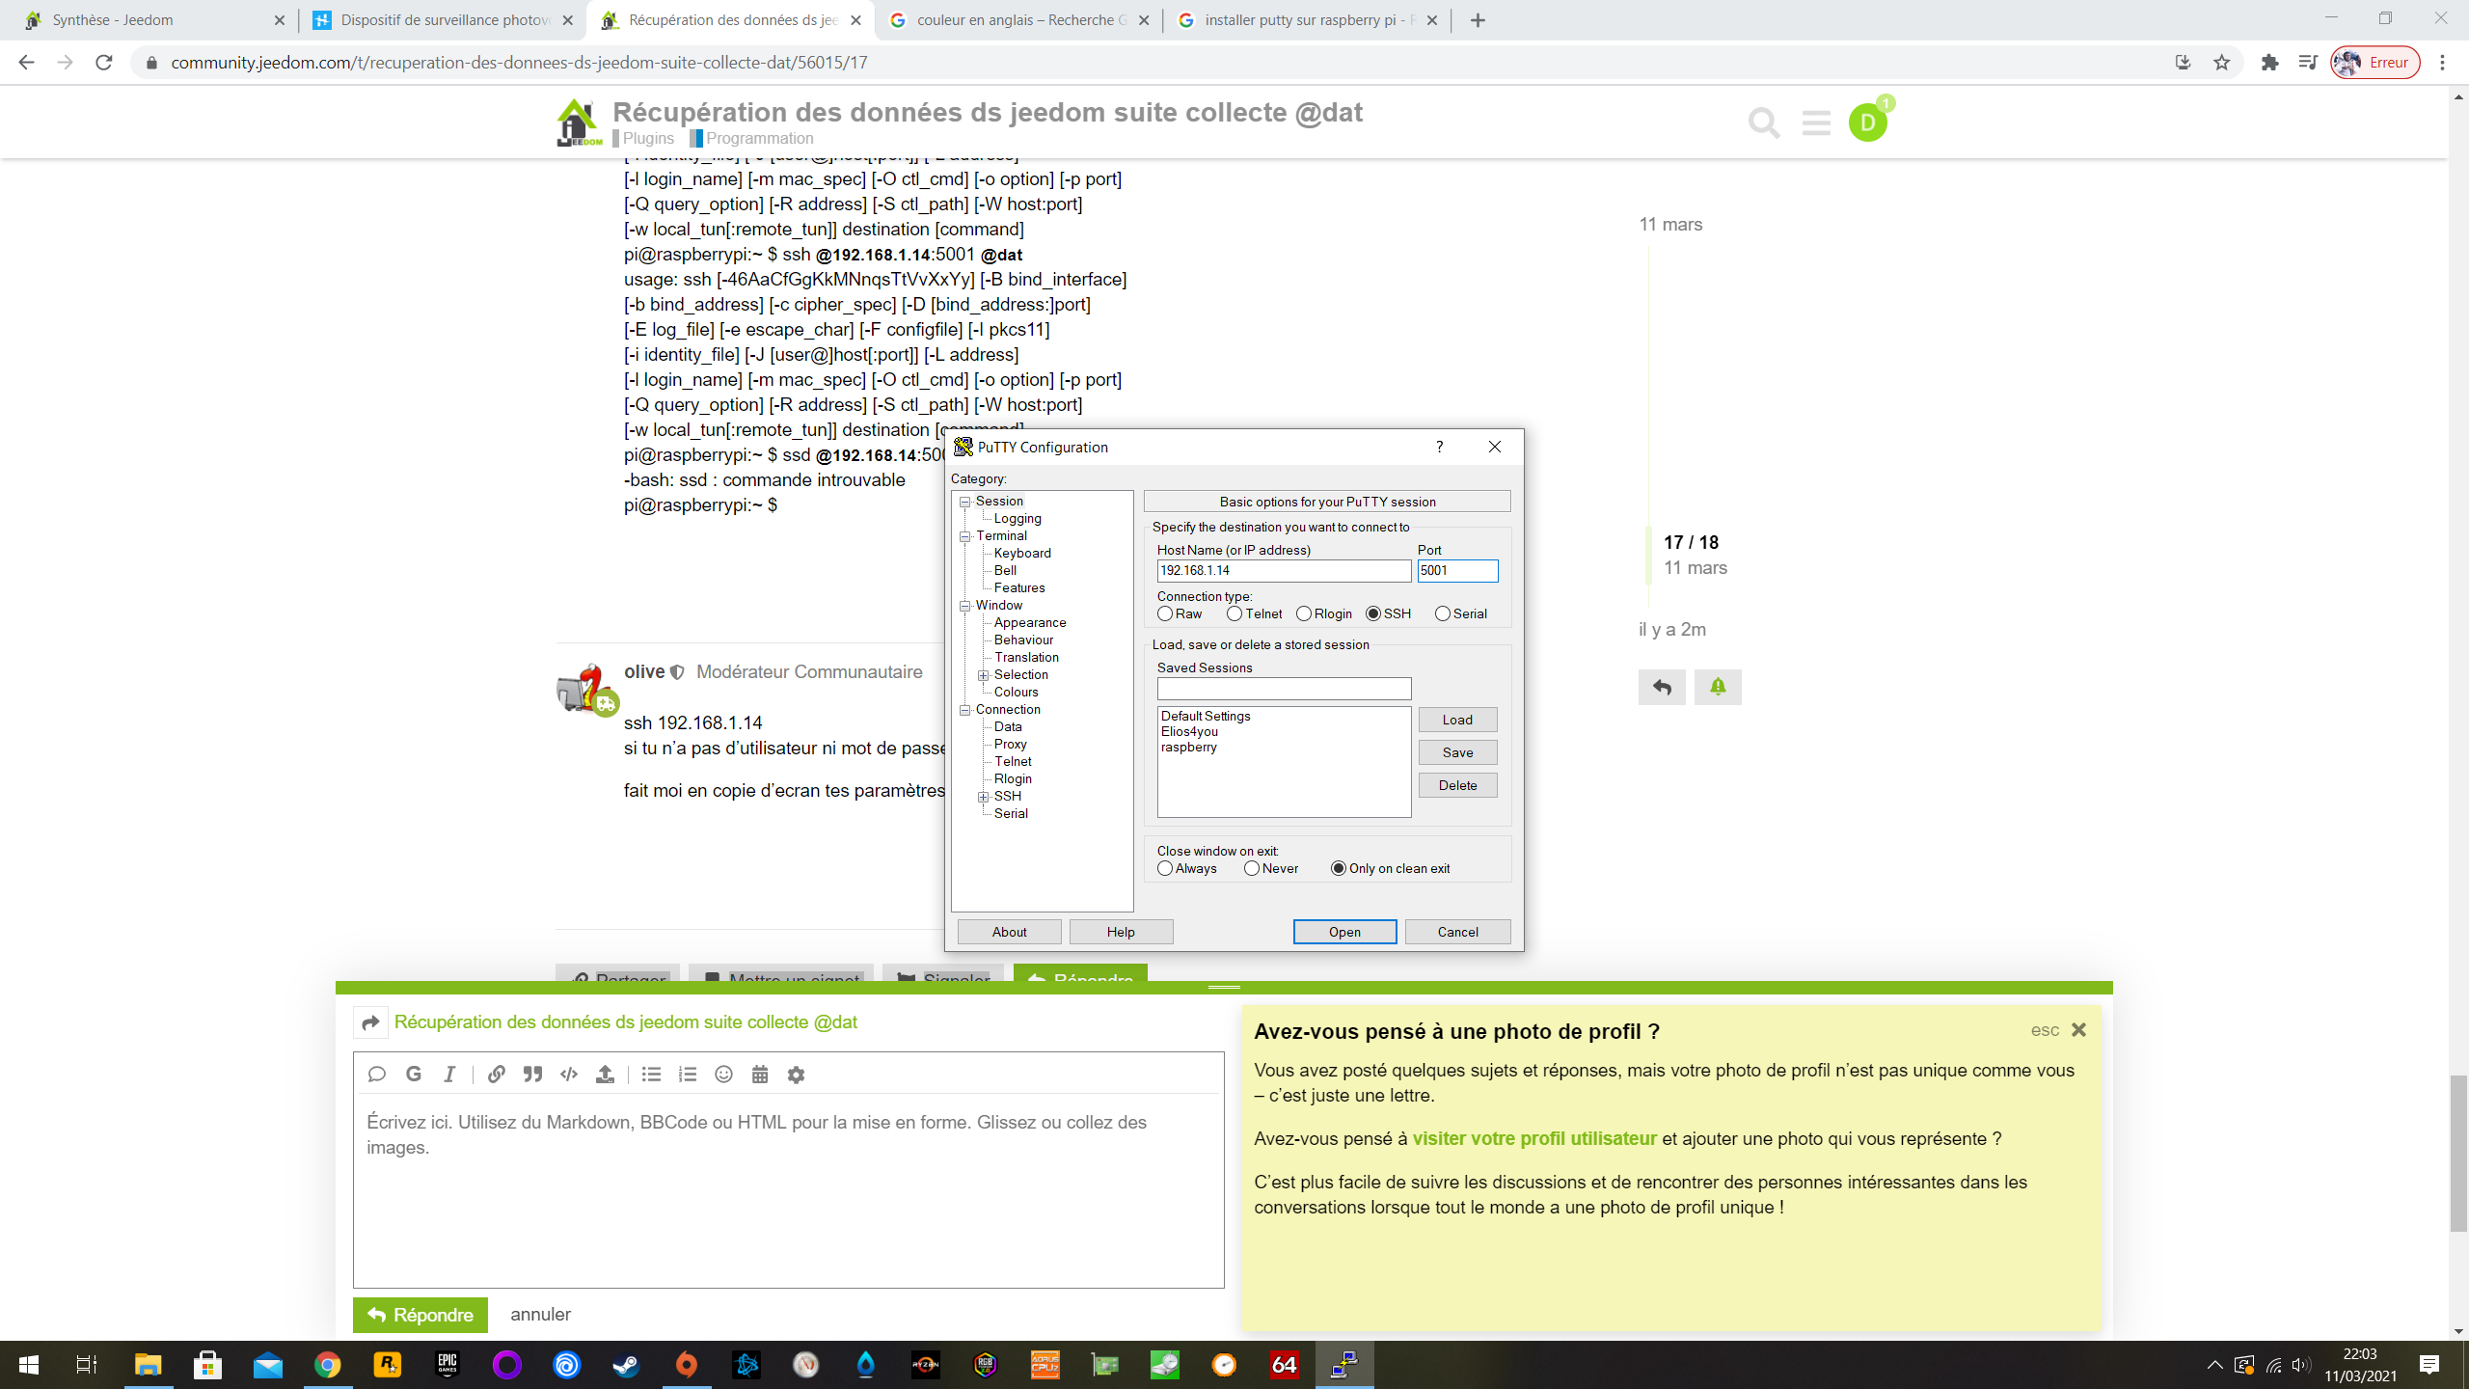
Task: Choose Never for close window on exit
Action: point(1252,868)
